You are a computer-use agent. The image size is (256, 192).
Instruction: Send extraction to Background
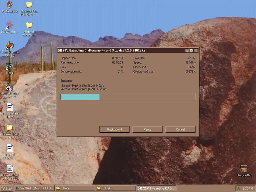click(114, 129)
